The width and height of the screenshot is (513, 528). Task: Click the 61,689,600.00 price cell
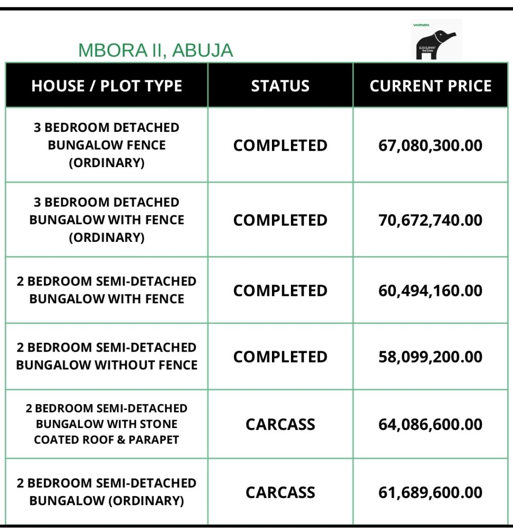pyautogui.click(x=430, y=492)
